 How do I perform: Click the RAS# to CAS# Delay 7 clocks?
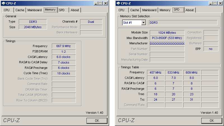[64, 62]
